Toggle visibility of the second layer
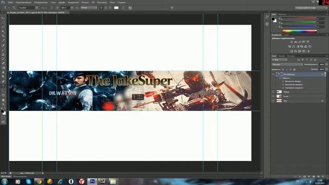Image resolution: width=329 pixels, height=185 pixels. (x=273, y=92)
